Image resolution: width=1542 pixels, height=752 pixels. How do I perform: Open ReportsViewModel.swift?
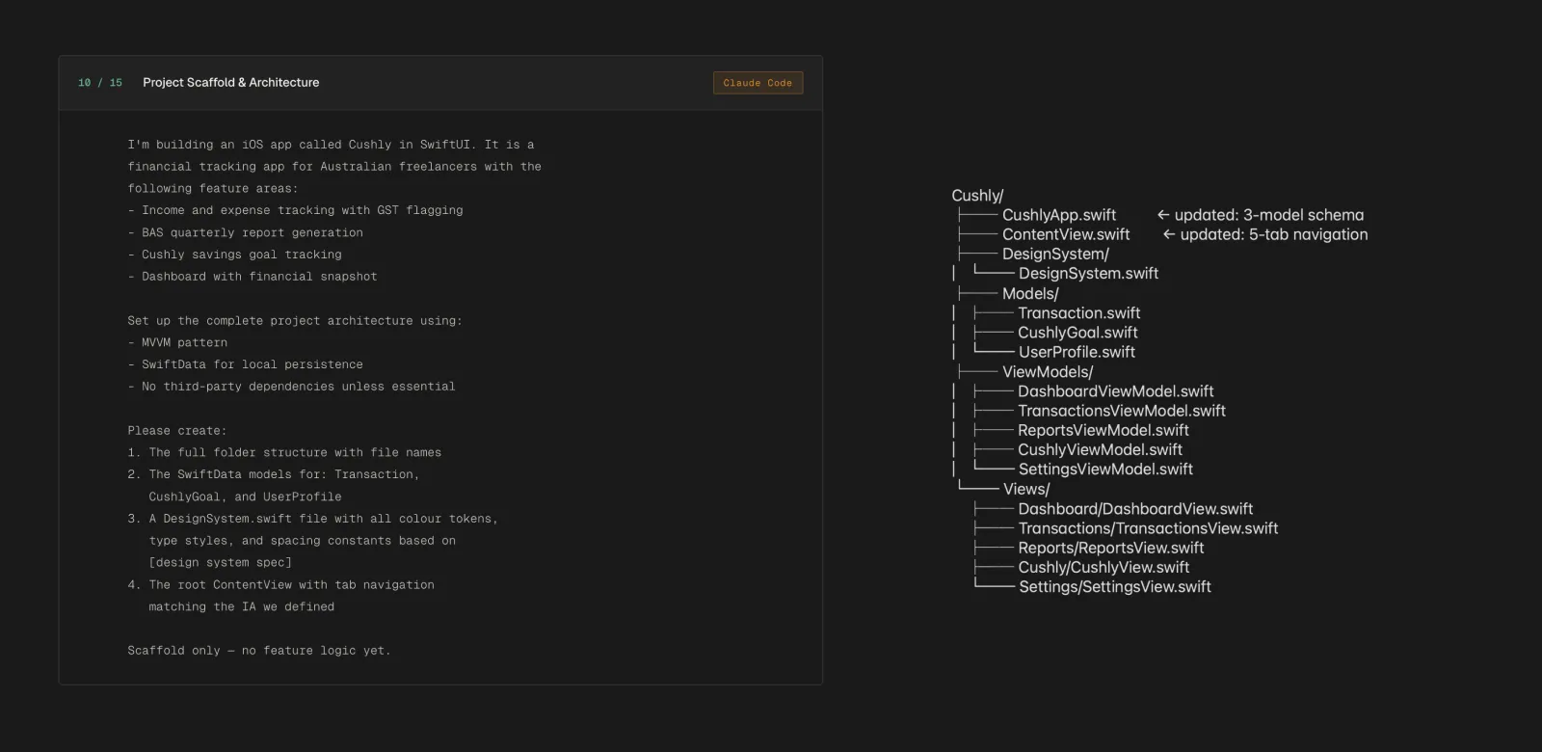[x=1103, y=430]
